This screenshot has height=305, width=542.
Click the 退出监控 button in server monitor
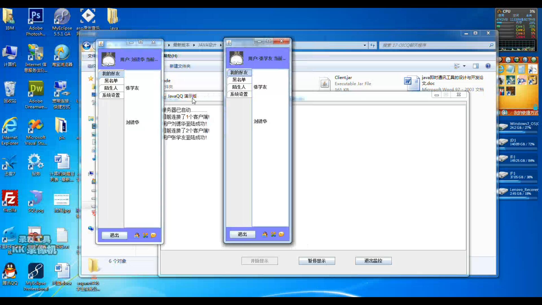[x=373, y=261]
